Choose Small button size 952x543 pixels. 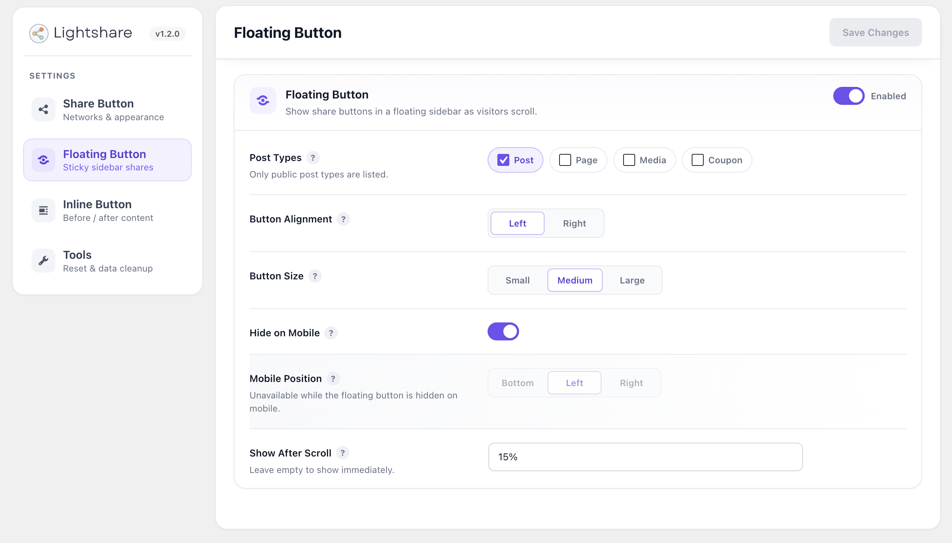518,280
